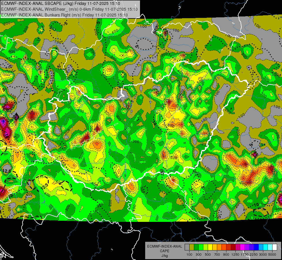Pick the dark red legend swatch
Screen dimensions: 282x260
pos(233,247)
